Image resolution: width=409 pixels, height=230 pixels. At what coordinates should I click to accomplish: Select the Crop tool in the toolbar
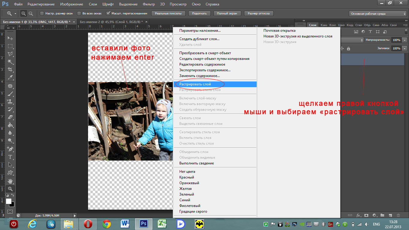pyautogui.click(x=10, y=69)
